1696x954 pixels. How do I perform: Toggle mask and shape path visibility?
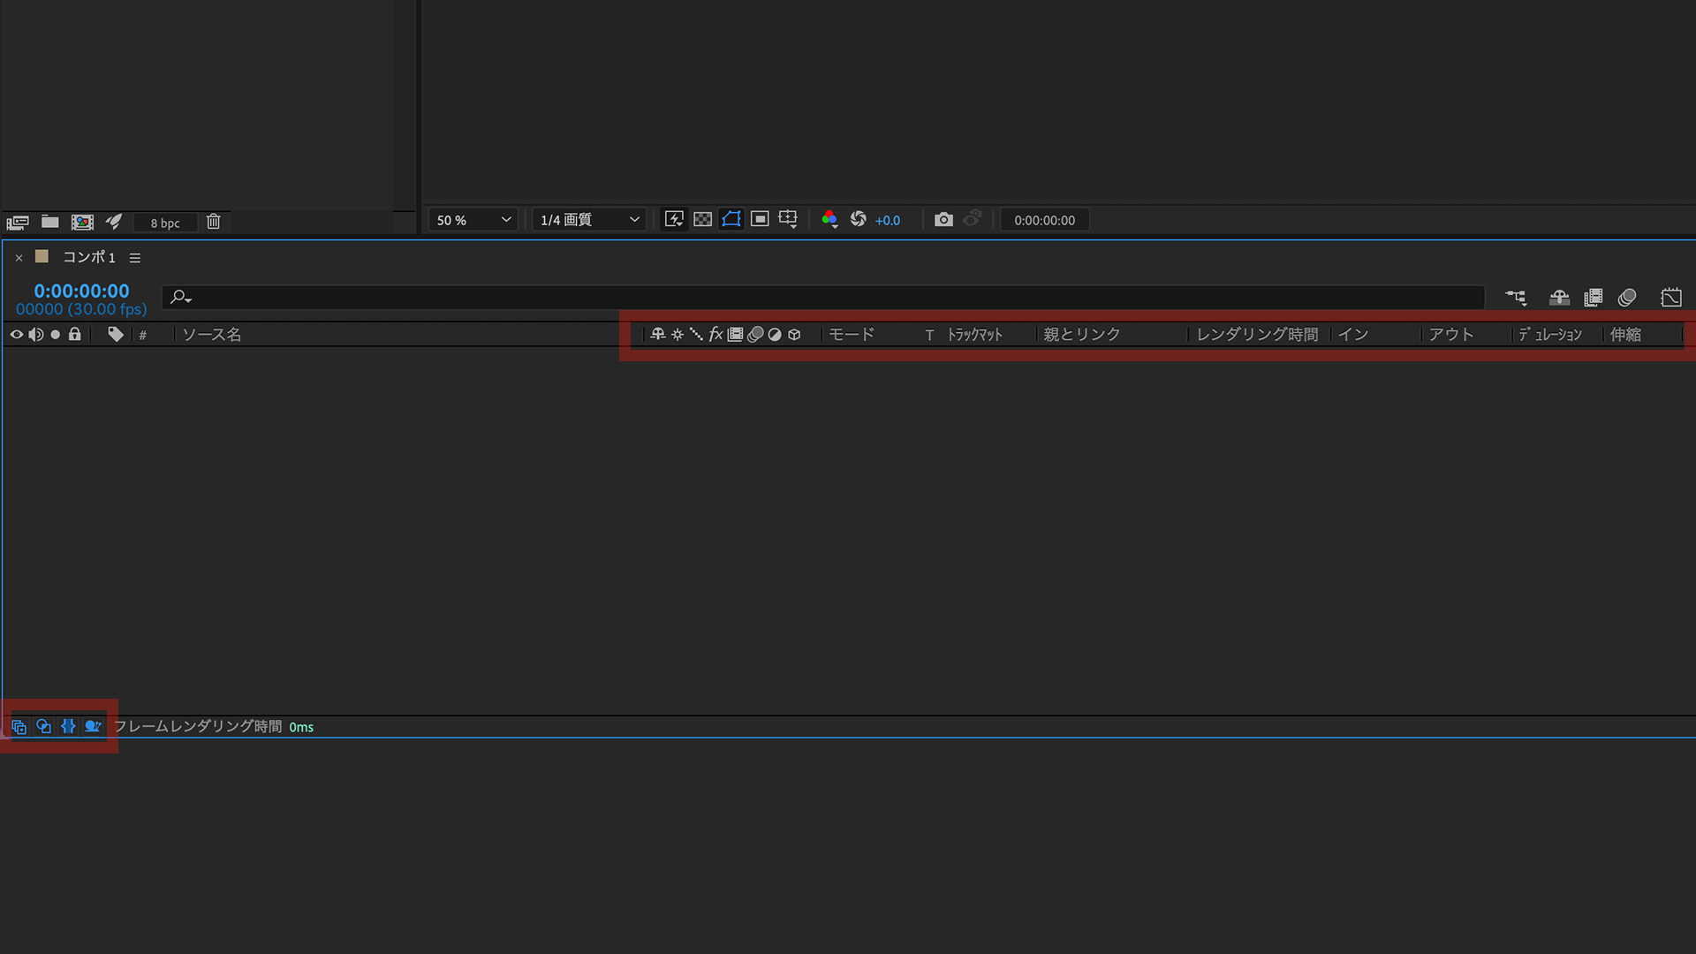point(731,220)
